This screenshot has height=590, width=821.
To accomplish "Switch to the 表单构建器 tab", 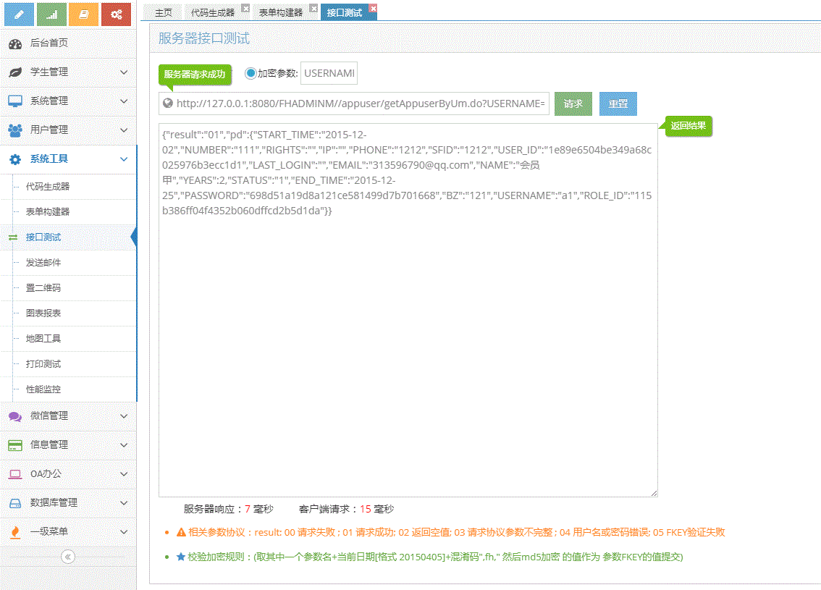I will point(281,12).
